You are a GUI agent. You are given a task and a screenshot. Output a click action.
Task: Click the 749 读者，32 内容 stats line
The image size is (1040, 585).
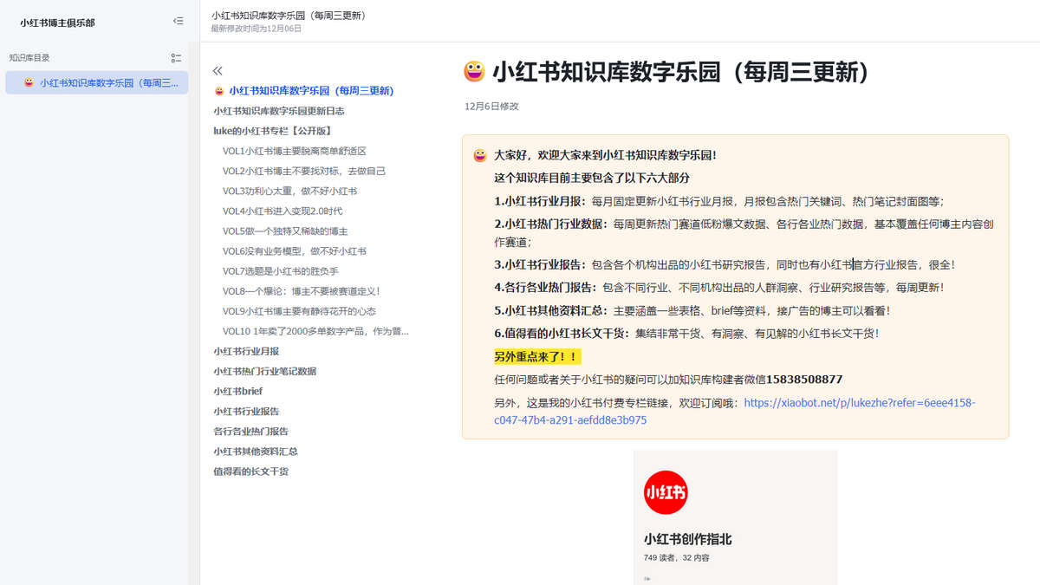(677, 558)
